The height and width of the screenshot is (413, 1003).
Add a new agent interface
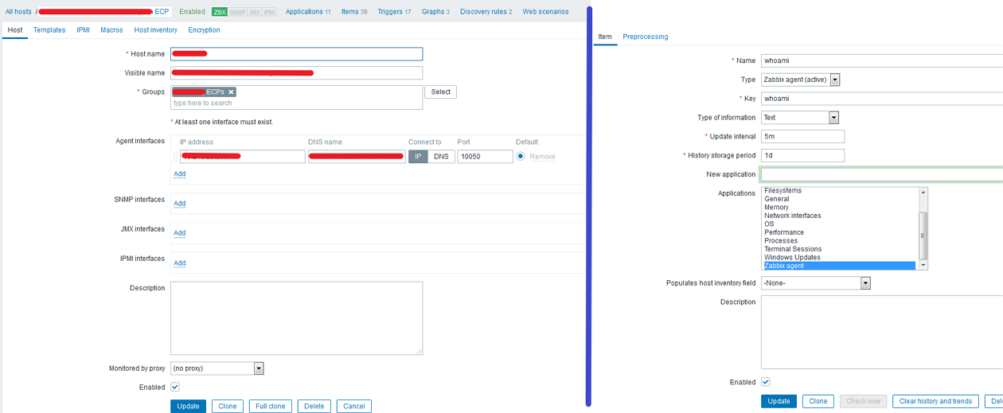[x=180, y=173]
